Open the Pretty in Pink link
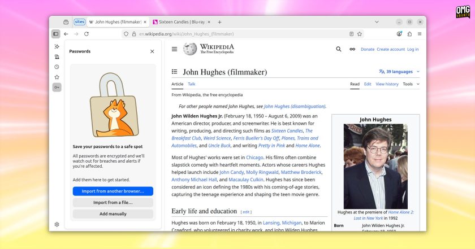Viewport: 475px width, 249px height. [x=271, y=146]
